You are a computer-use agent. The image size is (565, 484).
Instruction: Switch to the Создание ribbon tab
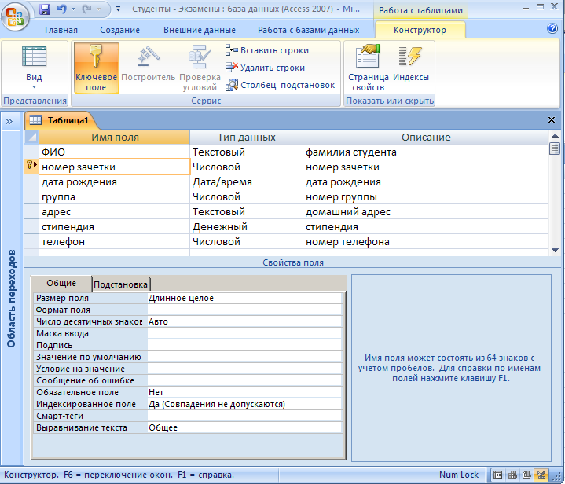pyautogui.click(x=119, y=30)
